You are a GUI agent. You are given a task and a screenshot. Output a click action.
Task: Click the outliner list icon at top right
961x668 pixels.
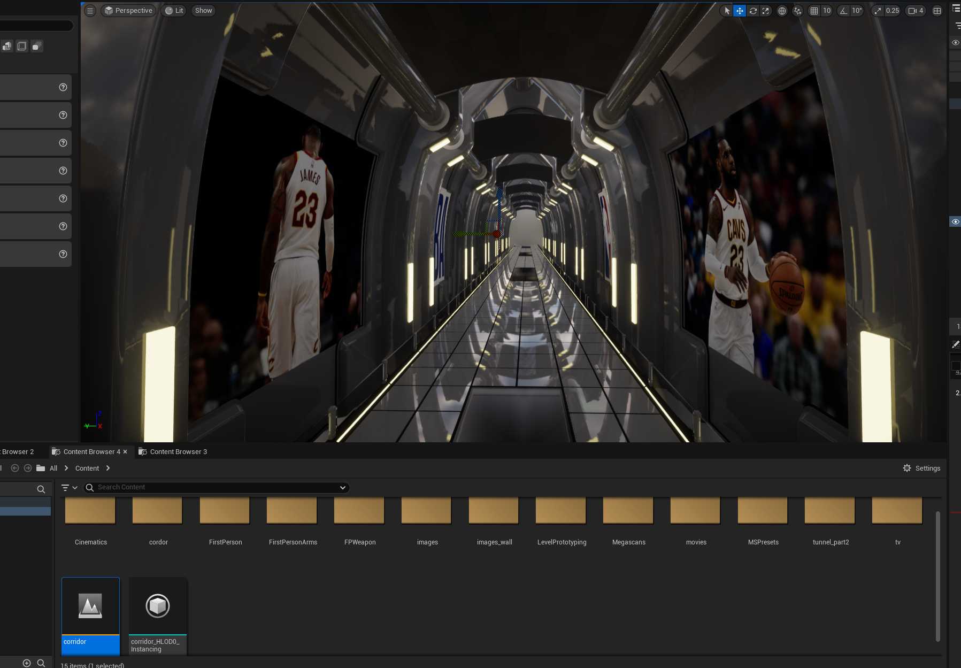point(956,8)
